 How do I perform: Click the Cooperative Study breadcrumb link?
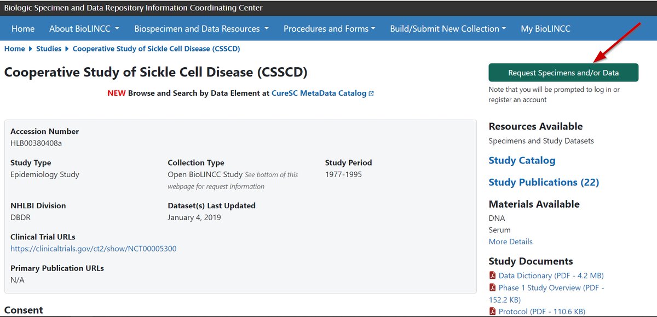click(x=156, y=49)
